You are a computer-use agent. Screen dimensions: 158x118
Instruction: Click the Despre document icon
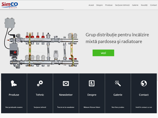(92, 83)
